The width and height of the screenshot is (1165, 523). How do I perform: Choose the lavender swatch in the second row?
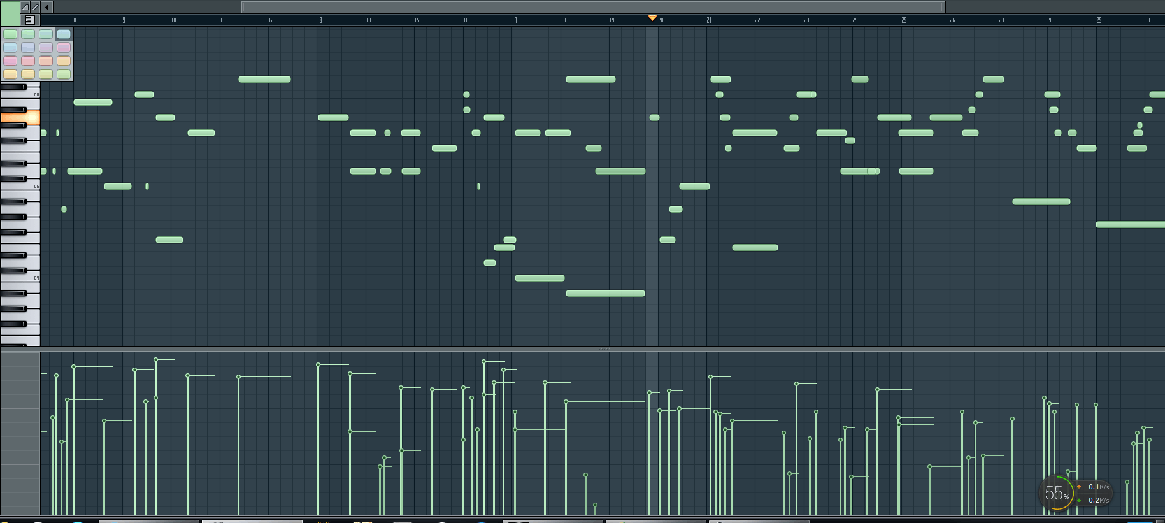click(x=46, y=47)
